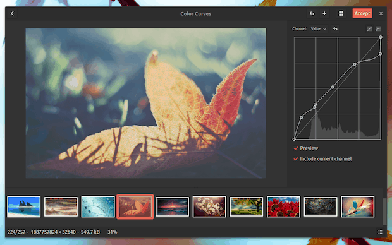This screenshot has height=245, width=392.
Task: Click the undo icon in header bar
Action: pyautogui.click(x=312, y=13)
